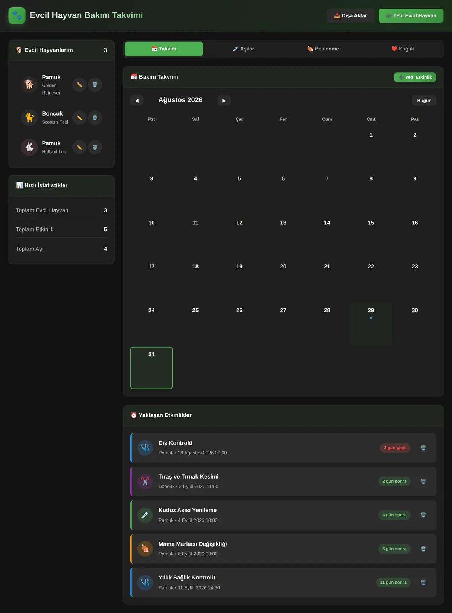Remove Boncuk using the trash icon

(x=95, y=117)
